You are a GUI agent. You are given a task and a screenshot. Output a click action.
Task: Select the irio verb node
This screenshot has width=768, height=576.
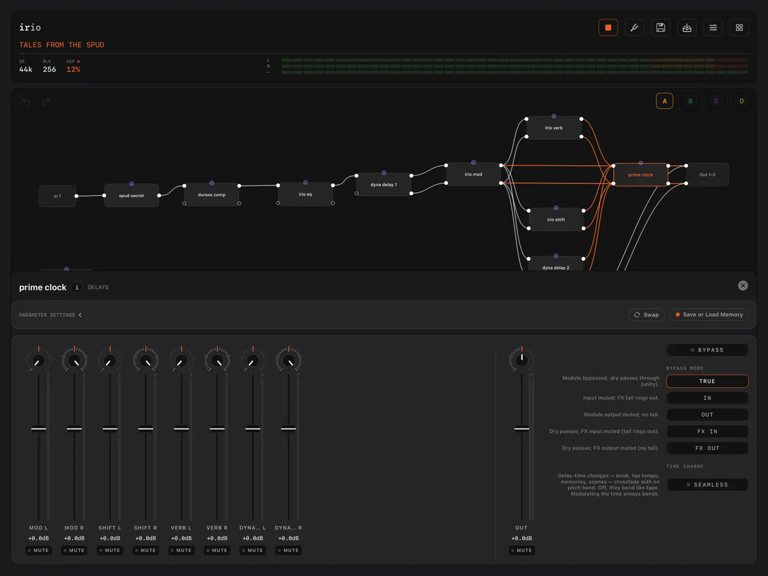pos(554,128)
